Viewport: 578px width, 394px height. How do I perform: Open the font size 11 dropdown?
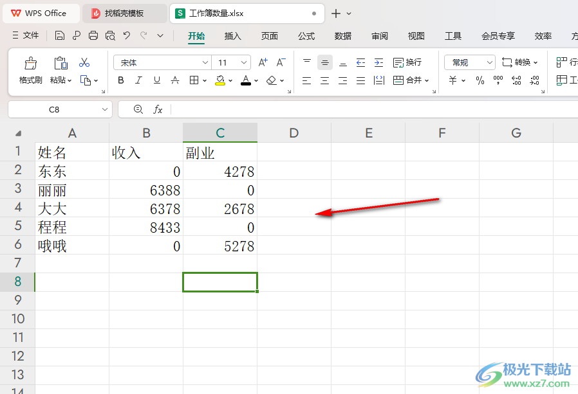(x=244, y=62)
